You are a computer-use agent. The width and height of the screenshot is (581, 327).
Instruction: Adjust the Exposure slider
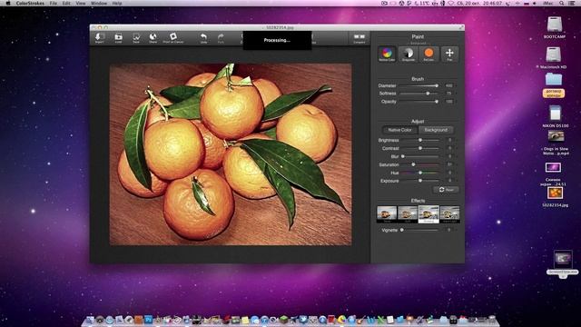point(420,181)
